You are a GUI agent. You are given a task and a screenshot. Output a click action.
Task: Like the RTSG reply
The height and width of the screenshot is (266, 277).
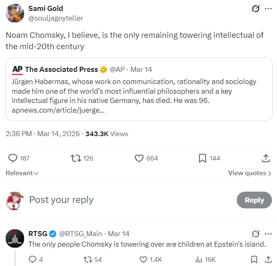coord(143,259)
